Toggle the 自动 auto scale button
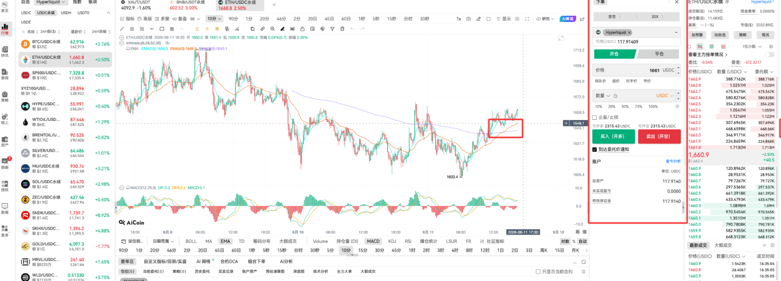This screenshot has width=781, height=281. 583,241
